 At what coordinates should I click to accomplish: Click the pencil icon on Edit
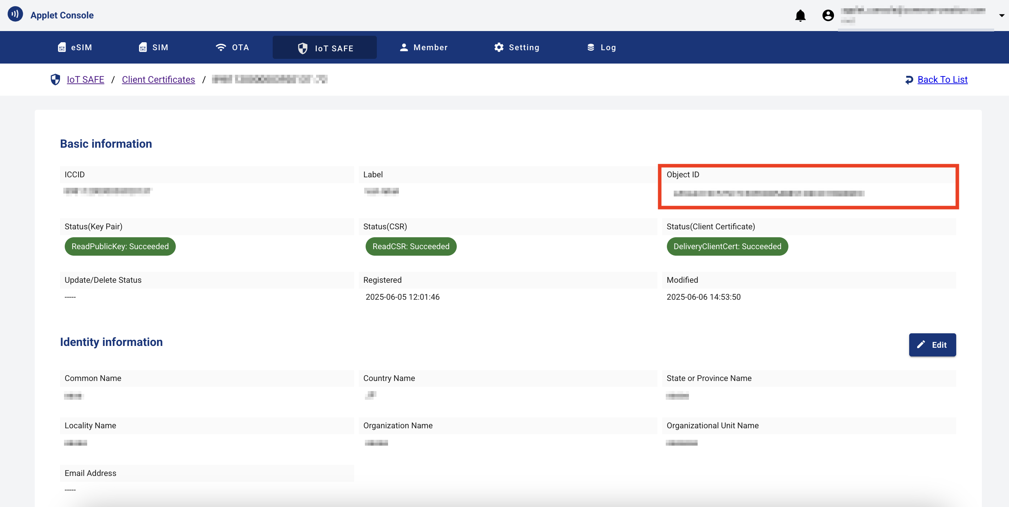[x=921, y=344]
